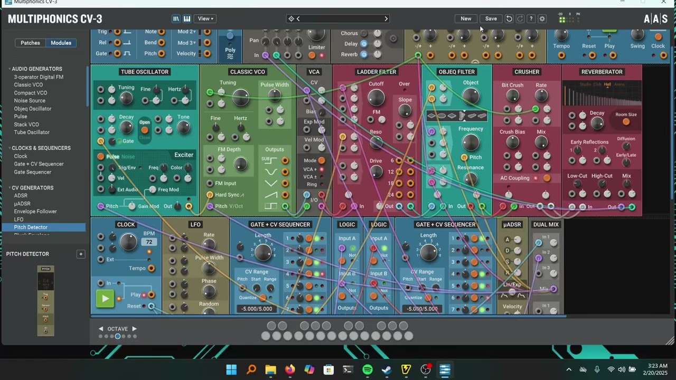Click the green Play button in Clock

point(105,298)
